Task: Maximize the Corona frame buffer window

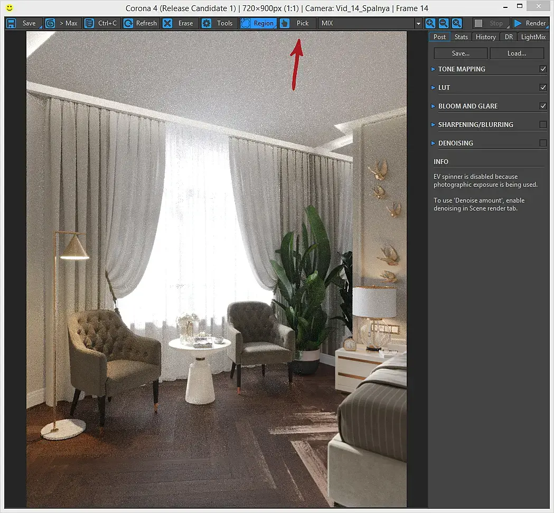Action: (519, 6)
